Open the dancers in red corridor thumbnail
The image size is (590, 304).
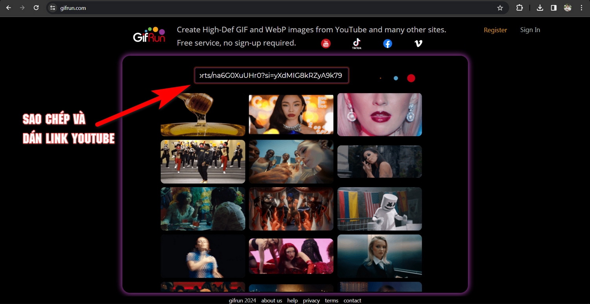(x=291, y=209)
